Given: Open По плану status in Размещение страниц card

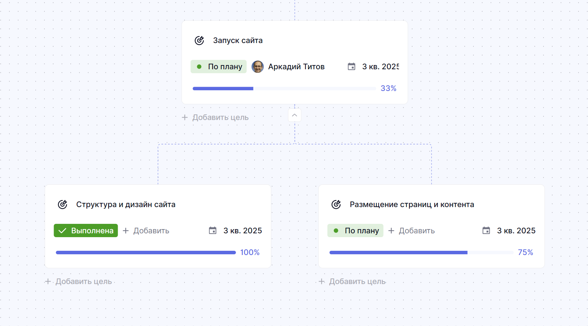Looking at the screenshot, I should 355,231.
